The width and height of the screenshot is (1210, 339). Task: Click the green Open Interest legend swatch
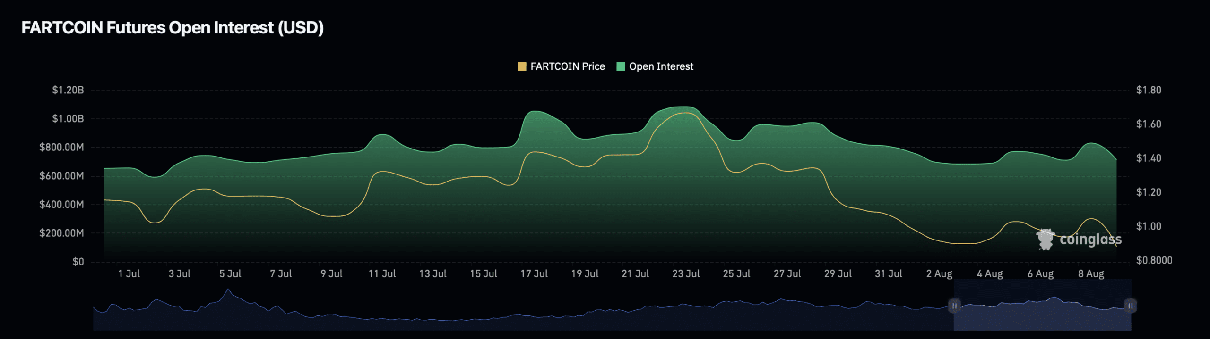point(621,66)
